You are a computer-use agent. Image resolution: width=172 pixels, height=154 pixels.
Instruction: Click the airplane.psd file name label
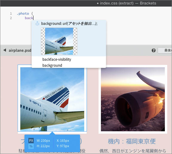point(20,50)
